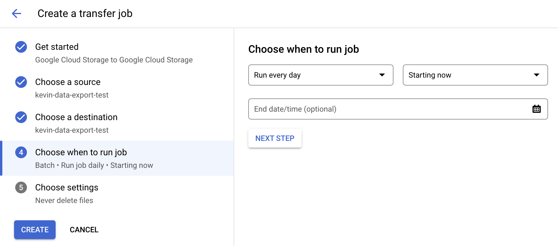The image size is (558, 249).
Task: Open the Starting now dropdown
Action: coord(475,75)
